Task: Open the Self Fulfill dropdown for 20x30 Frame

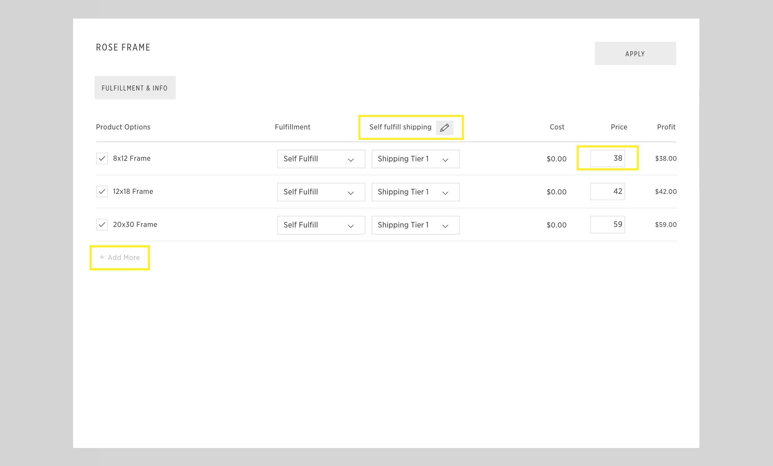Action: [321, 225]
